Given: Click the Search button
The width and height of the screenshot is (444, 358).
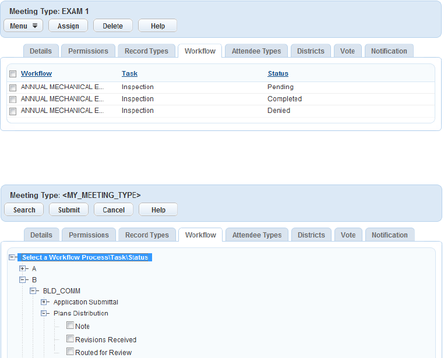Looking at the screenshot, I should (24, 210).
